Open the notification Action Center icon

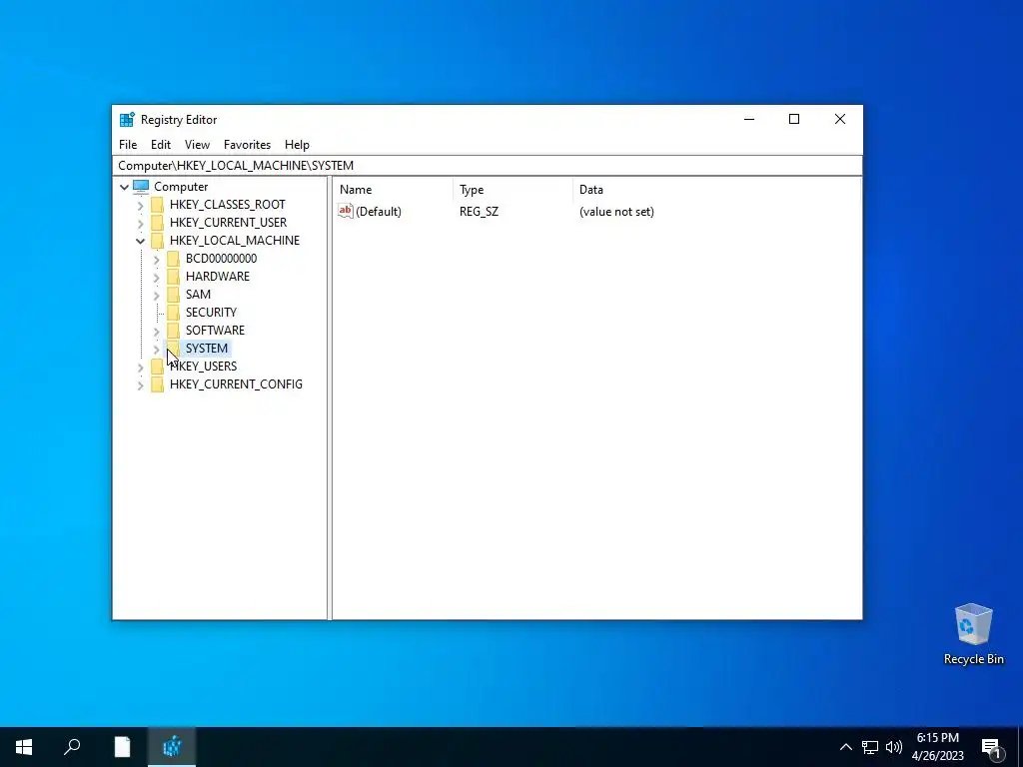point(992,748)
